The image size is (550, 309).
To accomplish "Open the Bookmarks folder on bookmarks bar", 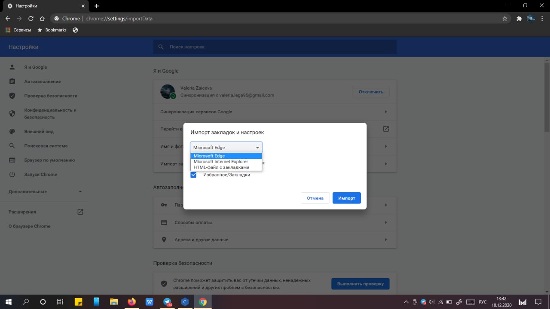I will click(x=52, y=30).
